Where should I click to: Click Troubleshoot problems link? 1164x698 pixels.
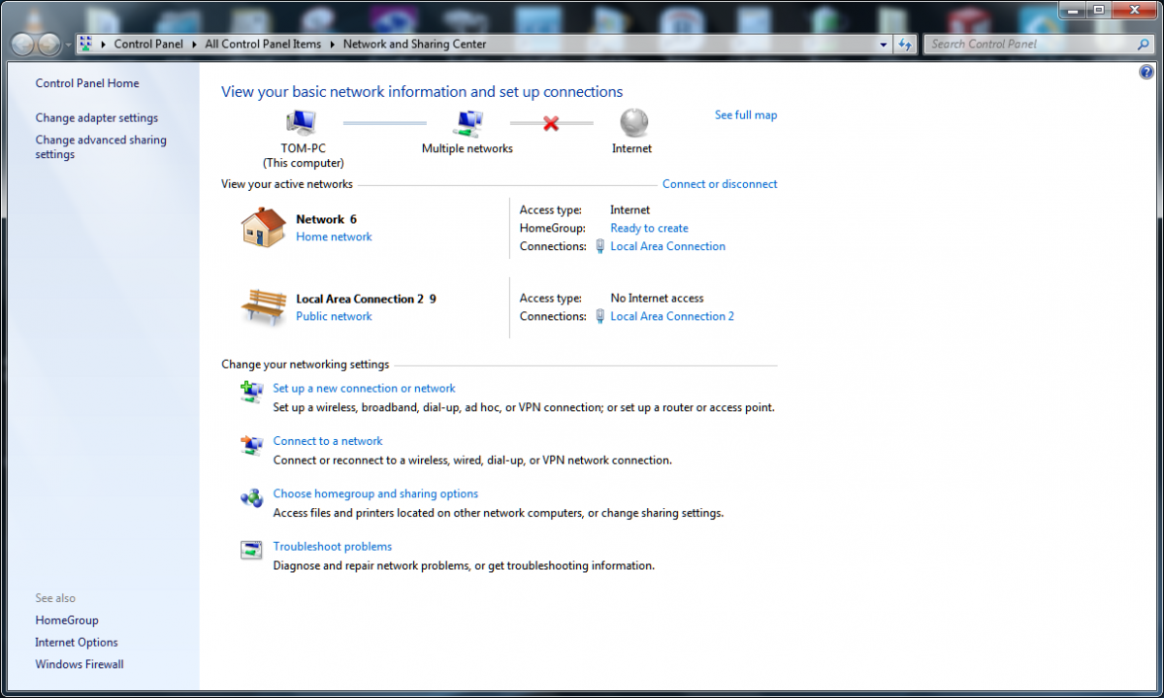pos(333,546)
